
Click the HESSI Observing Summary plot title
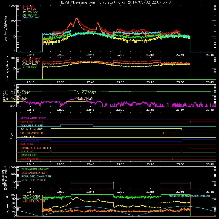point(116,2)
